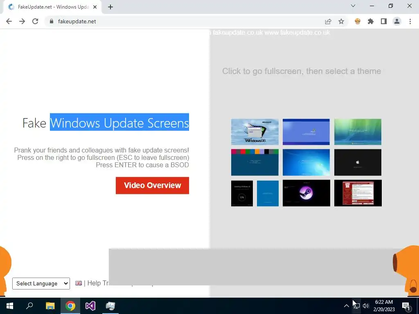Choose the Windows 98 theme thumbnail
Image resolution: width=419 pixels, height=314 pixels.
tap(255, 132)
